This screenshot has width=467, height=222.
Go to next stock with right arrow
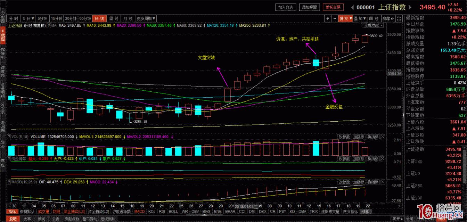click(x=410, y=7)
